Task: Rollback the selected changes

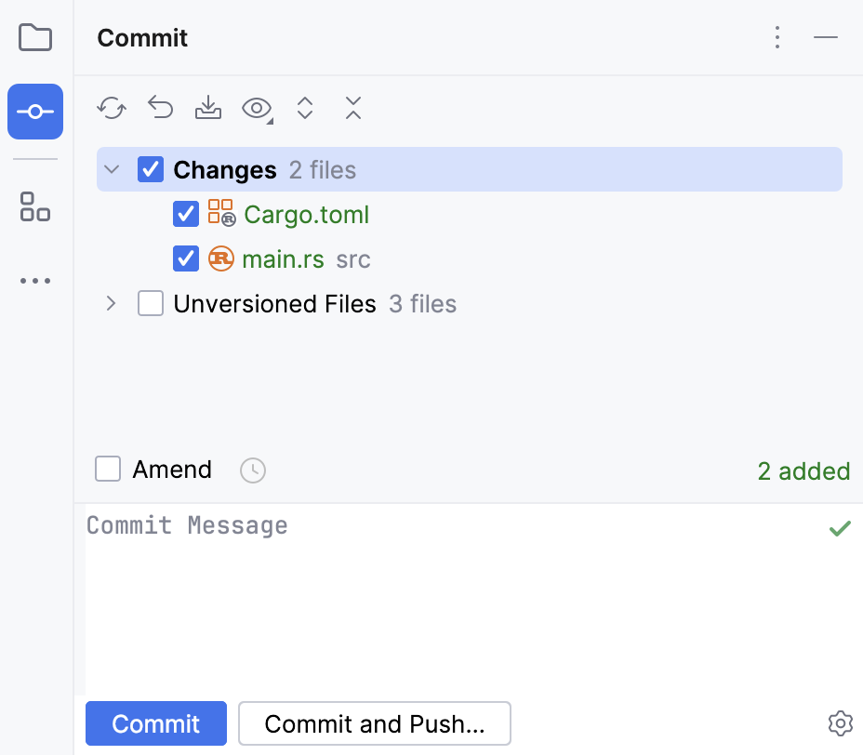Action: [160, 108]
